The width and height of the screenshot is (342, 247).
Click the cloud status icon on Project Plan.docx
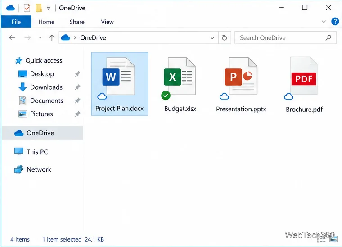click(x=102, y=96)
